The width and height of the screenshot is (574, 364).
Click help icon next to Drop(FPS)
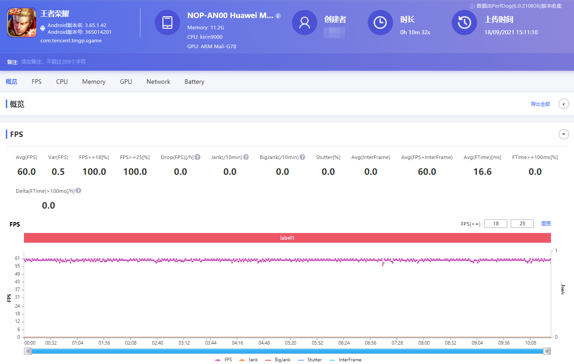(x=198, y=157)
